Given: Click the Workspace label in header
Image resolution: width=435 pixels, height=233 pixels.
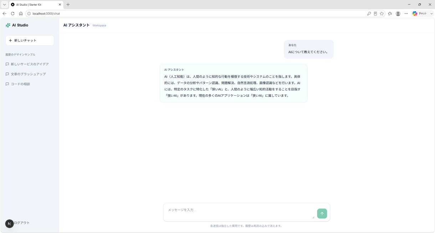Looking at the screenshot, I should pyautogui.click(x=99, y=26).
